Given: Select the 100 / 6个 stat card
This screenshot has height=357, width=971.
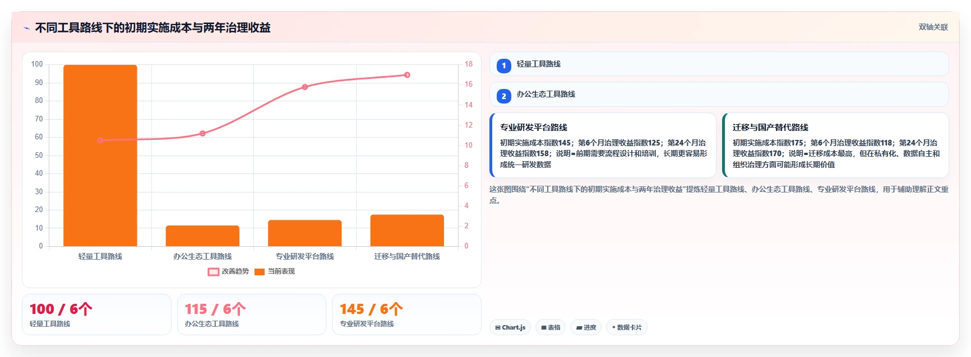Looking at the screenshot, I should pyautogui.click(x=96, y=314).
